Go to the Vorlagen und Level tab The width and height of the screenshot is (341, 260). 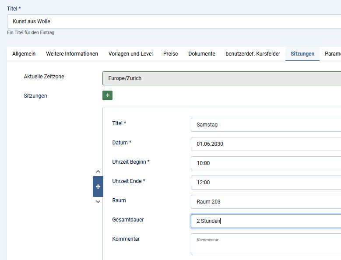click(x=130, y=54)
